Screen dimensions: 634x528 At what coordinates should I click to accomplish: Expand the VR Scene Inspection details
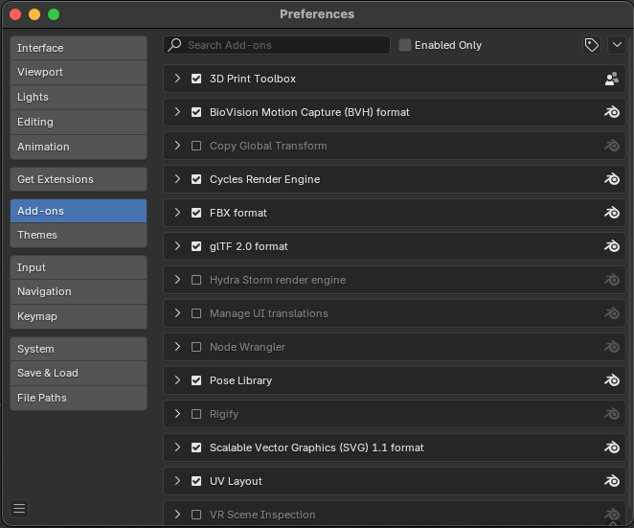[177, 515]
